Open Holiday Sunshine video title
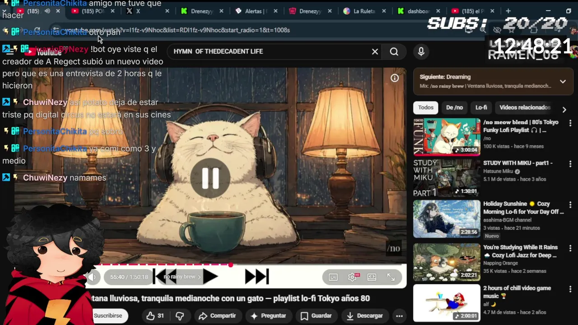 (x=524, y=208)
